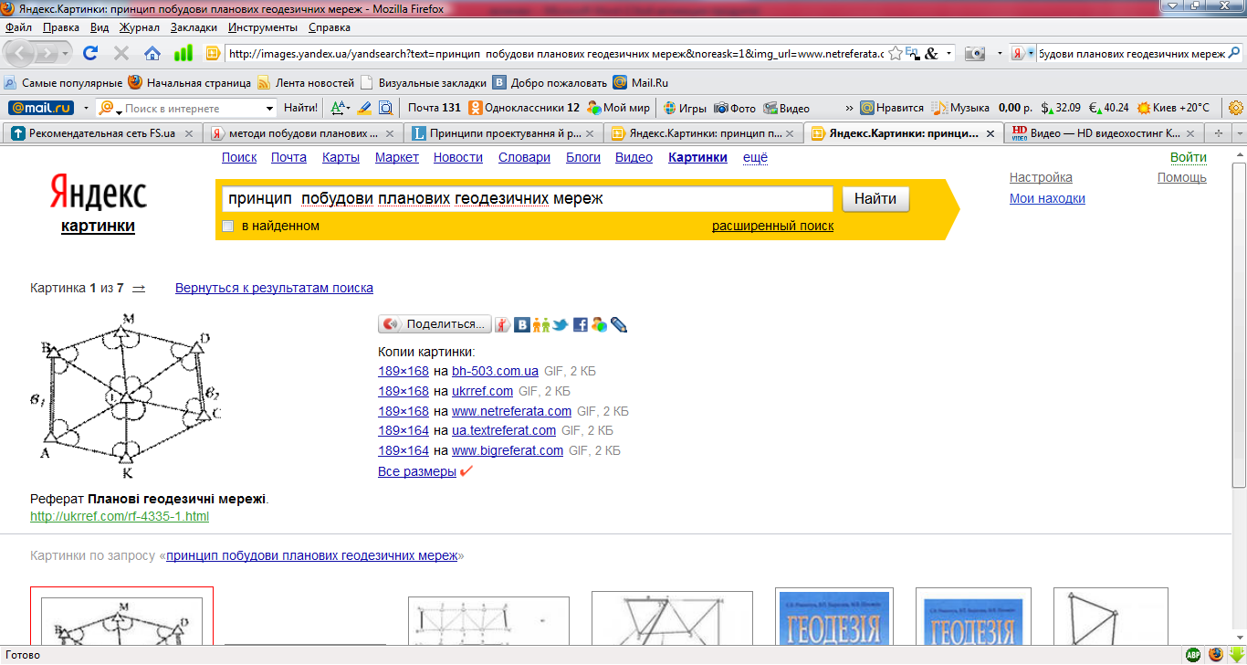
Task: Open the first ГЕОДЕЗІЯ book cover thumbnail
Action: 833,617
